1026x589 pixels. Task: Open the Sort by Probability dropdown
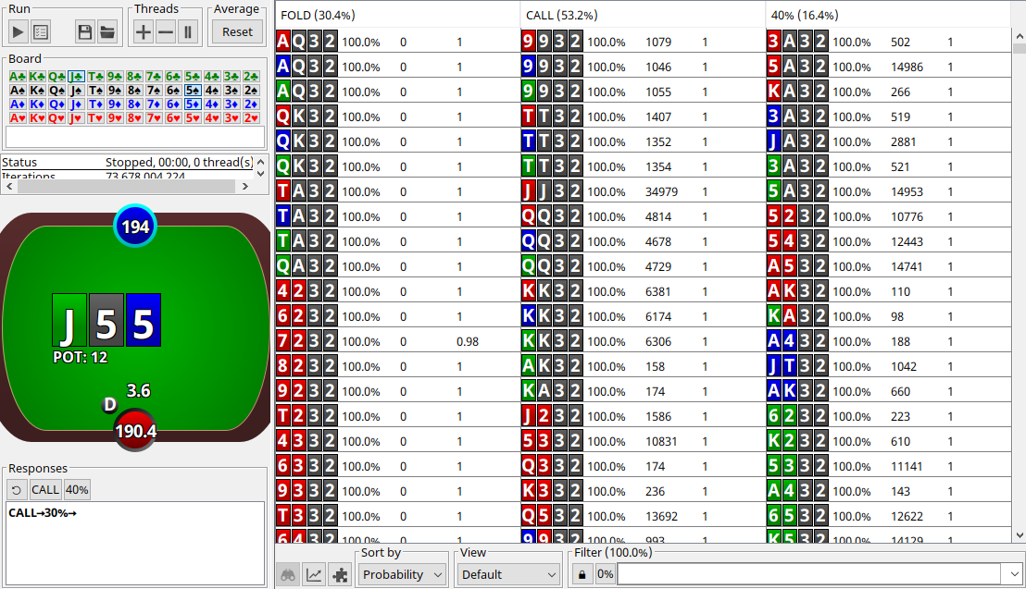402,574
